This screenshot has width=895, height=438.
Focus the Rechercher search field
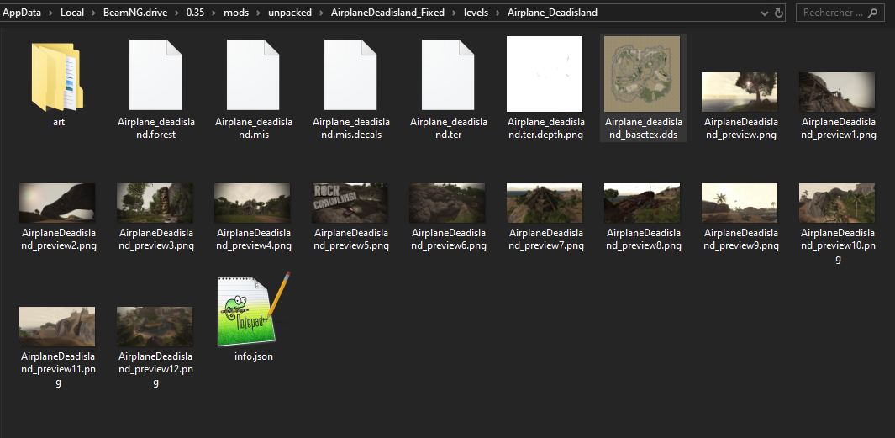[x=840, y=13]
